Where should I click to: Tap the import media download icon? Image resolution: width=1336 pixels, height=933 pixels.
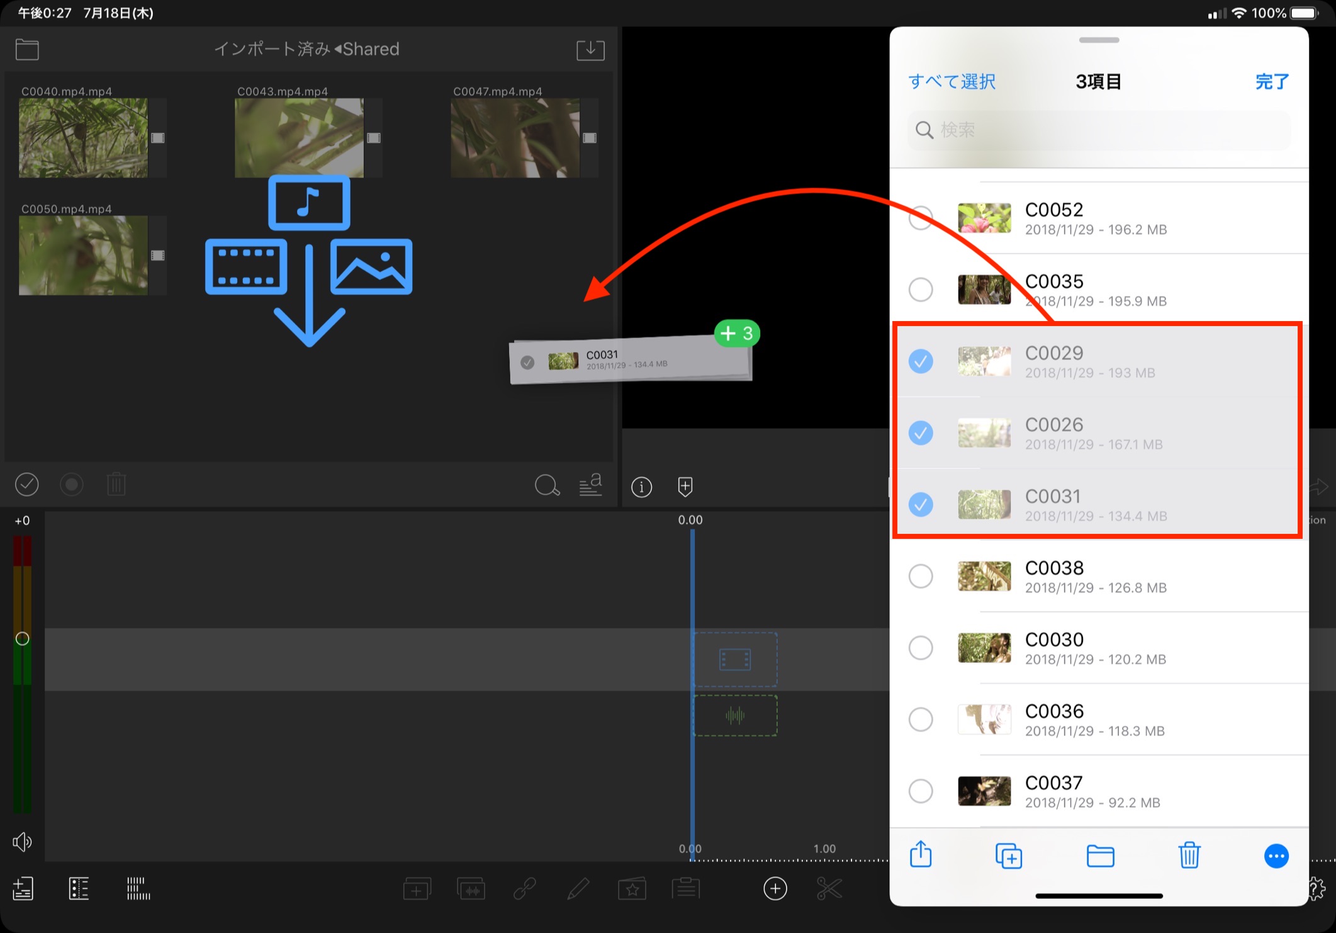(x=590, y=50)
